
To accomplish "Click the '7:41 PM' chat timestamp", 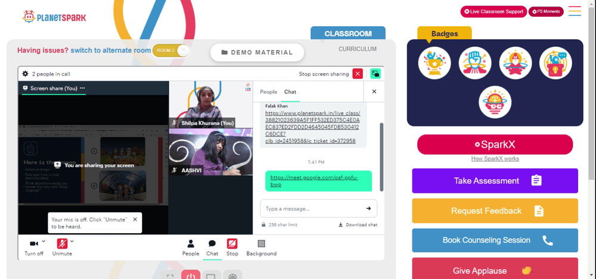I will coord(316,162).
